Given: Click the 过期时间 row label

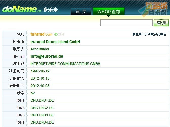Looking at the screenshot, I should [x=17, y=78].
